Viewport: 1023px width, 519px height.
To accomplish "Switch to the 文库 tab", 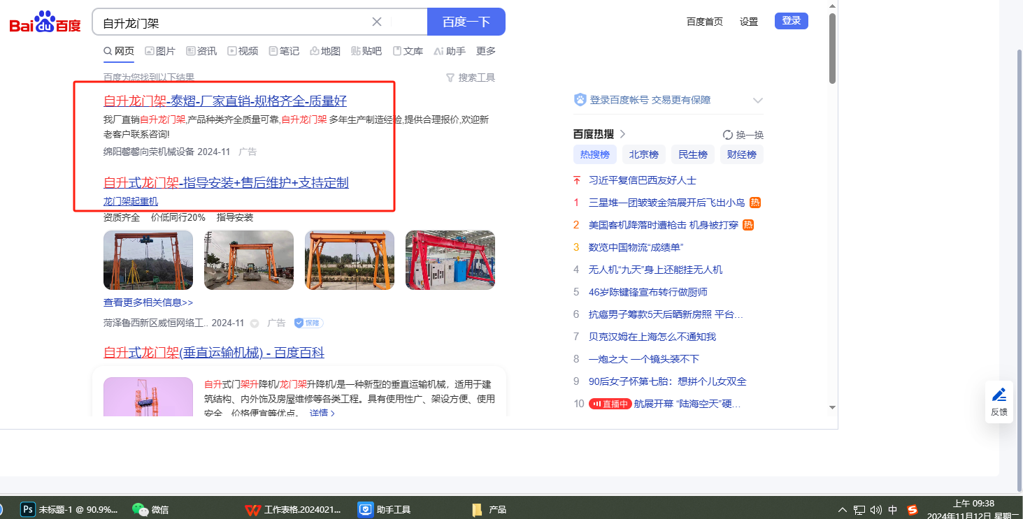I will (408, 51).
